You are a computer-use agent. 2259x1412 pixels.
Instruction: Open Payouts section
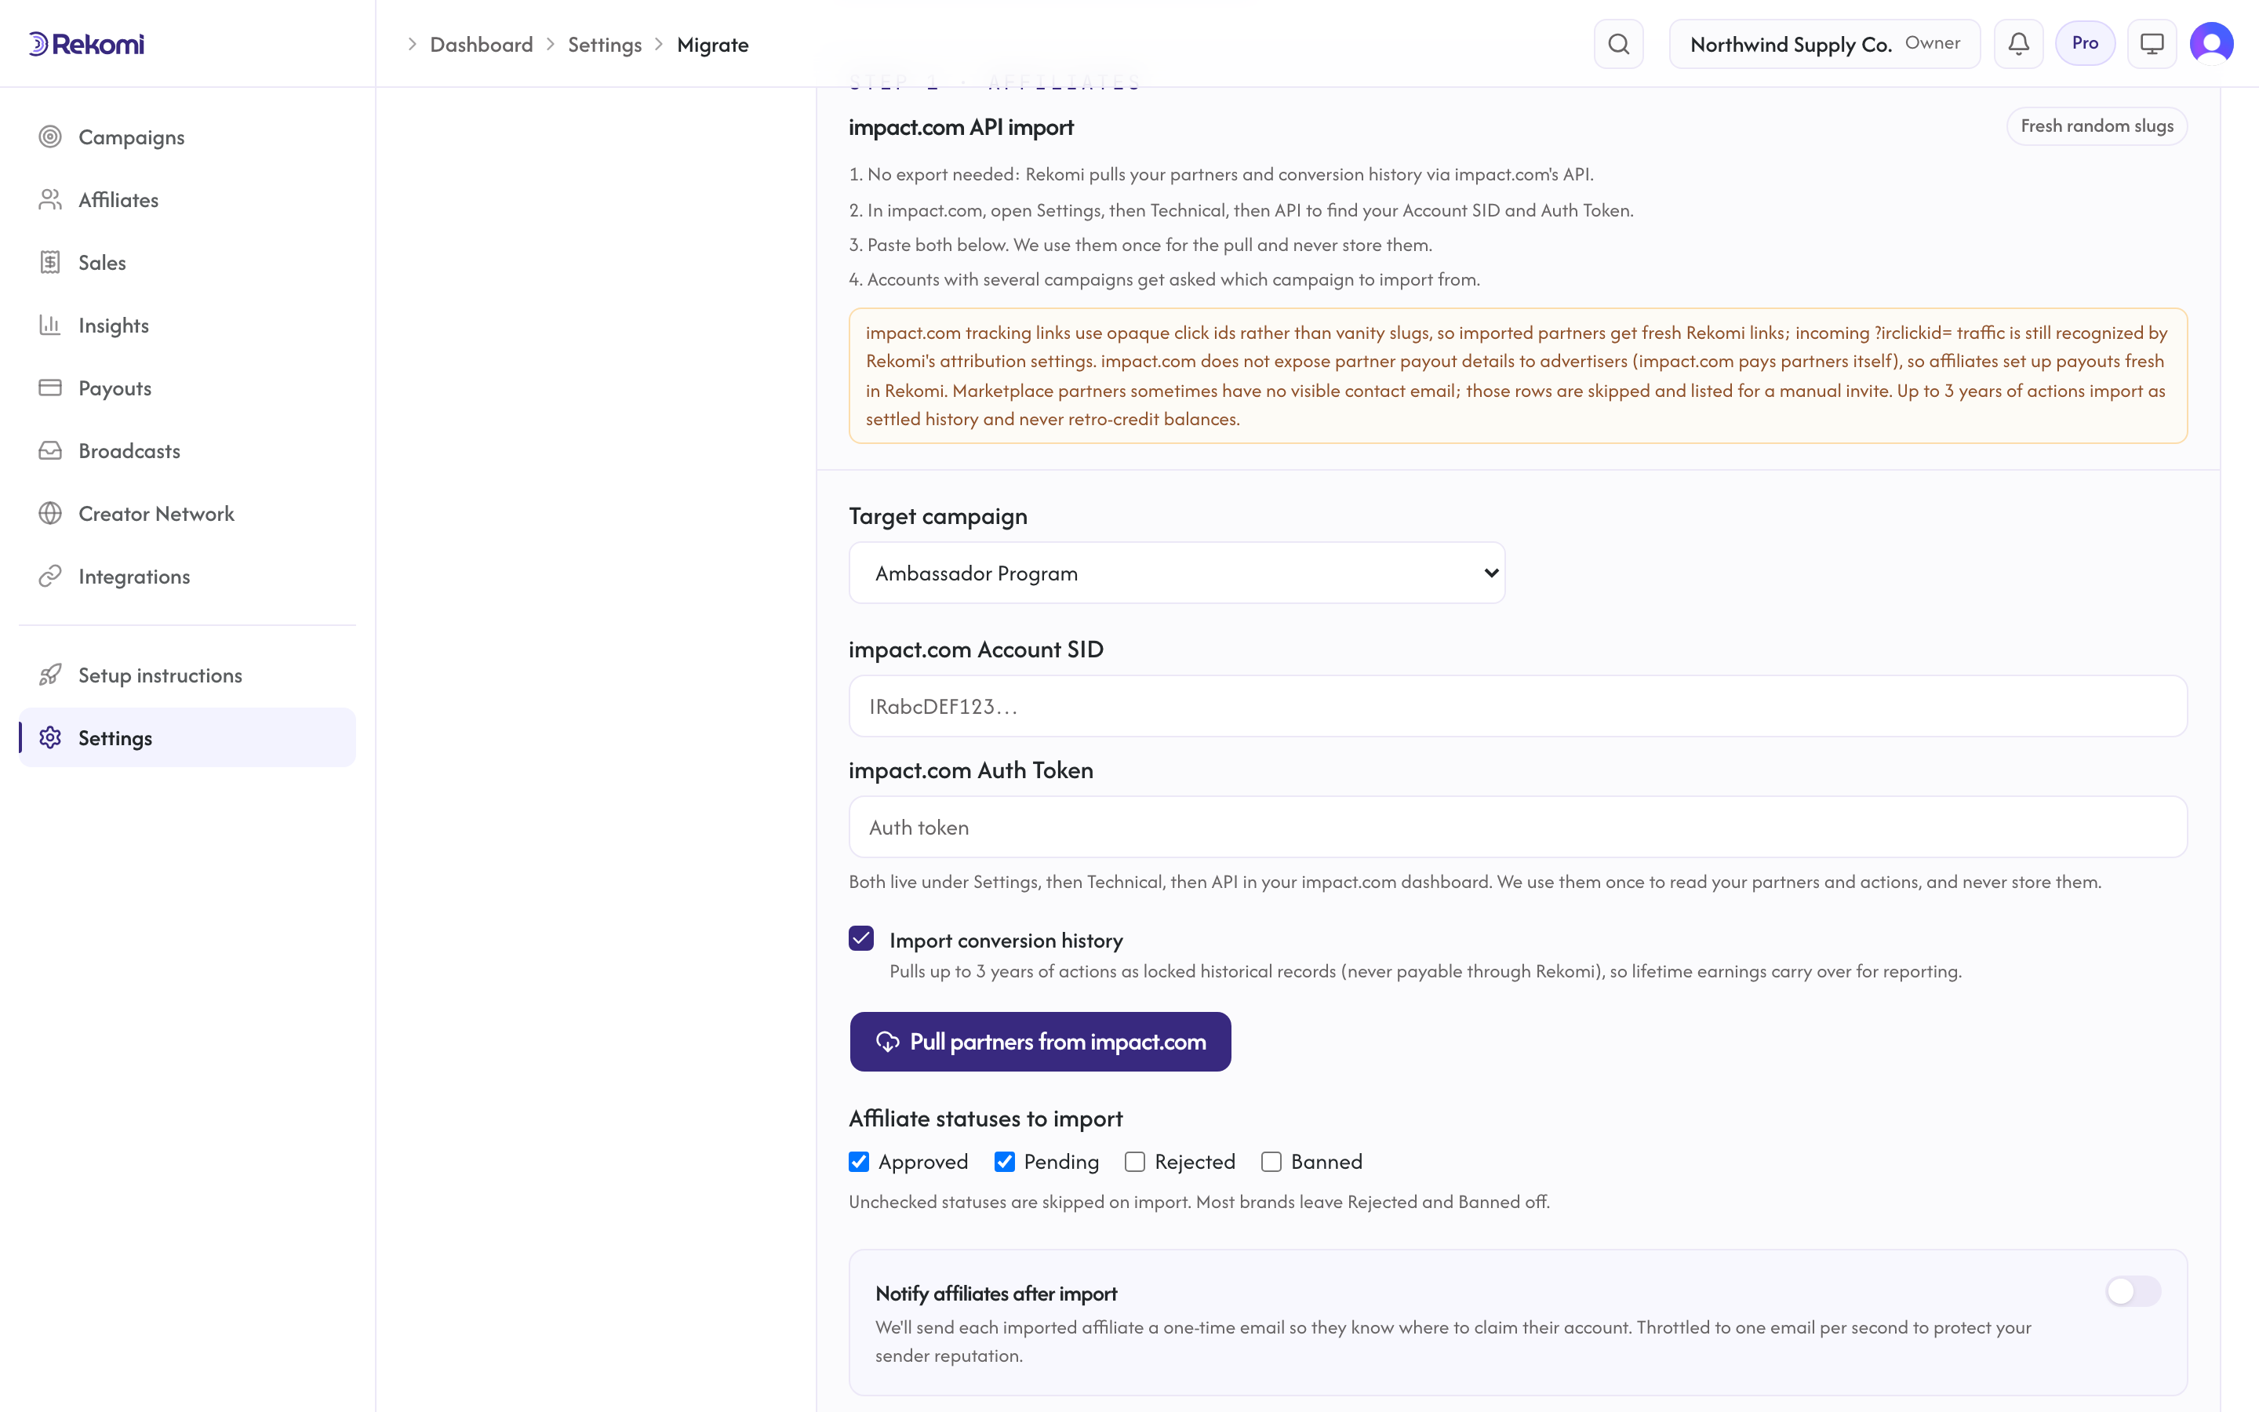click(x=187, y=387)
